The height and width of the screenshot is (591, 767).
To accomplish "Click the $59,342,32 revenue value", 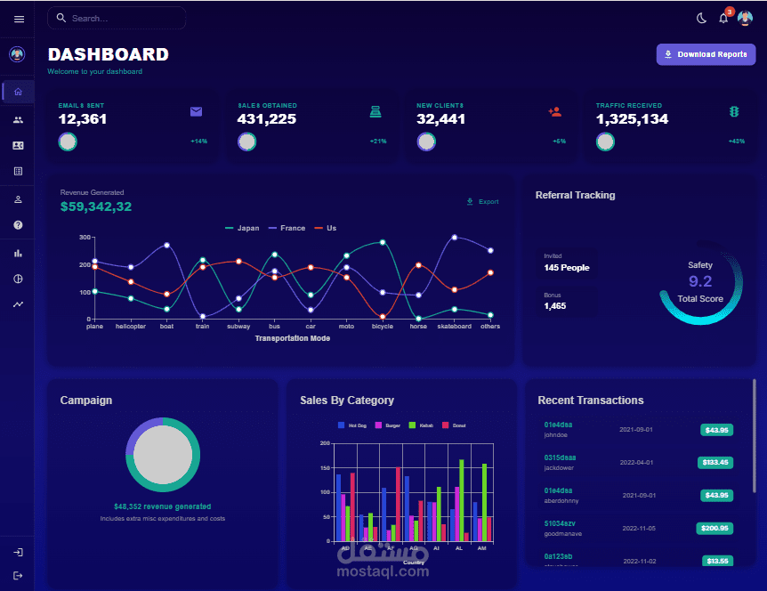I will tap(96, 206).
